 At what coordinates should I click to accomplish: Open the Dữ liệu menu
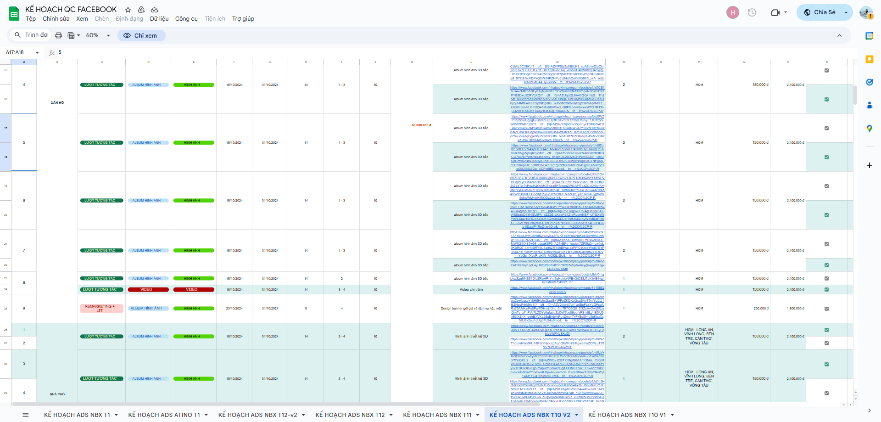(x=159, y=19)
